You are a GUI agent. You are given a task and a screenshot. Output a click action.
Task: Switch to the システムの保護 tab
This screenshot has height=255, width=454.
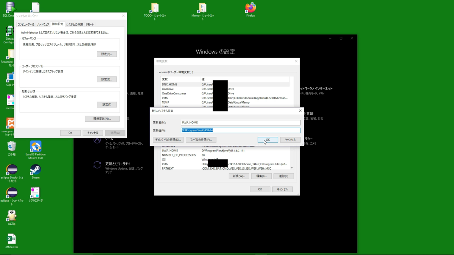point(75,24)
